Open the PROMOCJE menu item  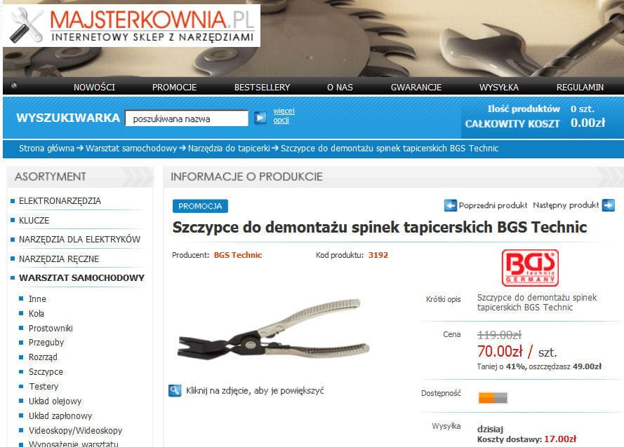coord(174,88)
